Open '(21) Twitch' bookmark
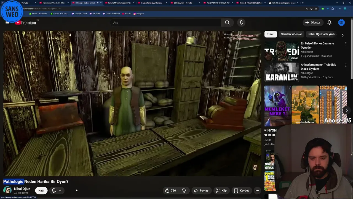The image size is (353, 199). point(95,14)
